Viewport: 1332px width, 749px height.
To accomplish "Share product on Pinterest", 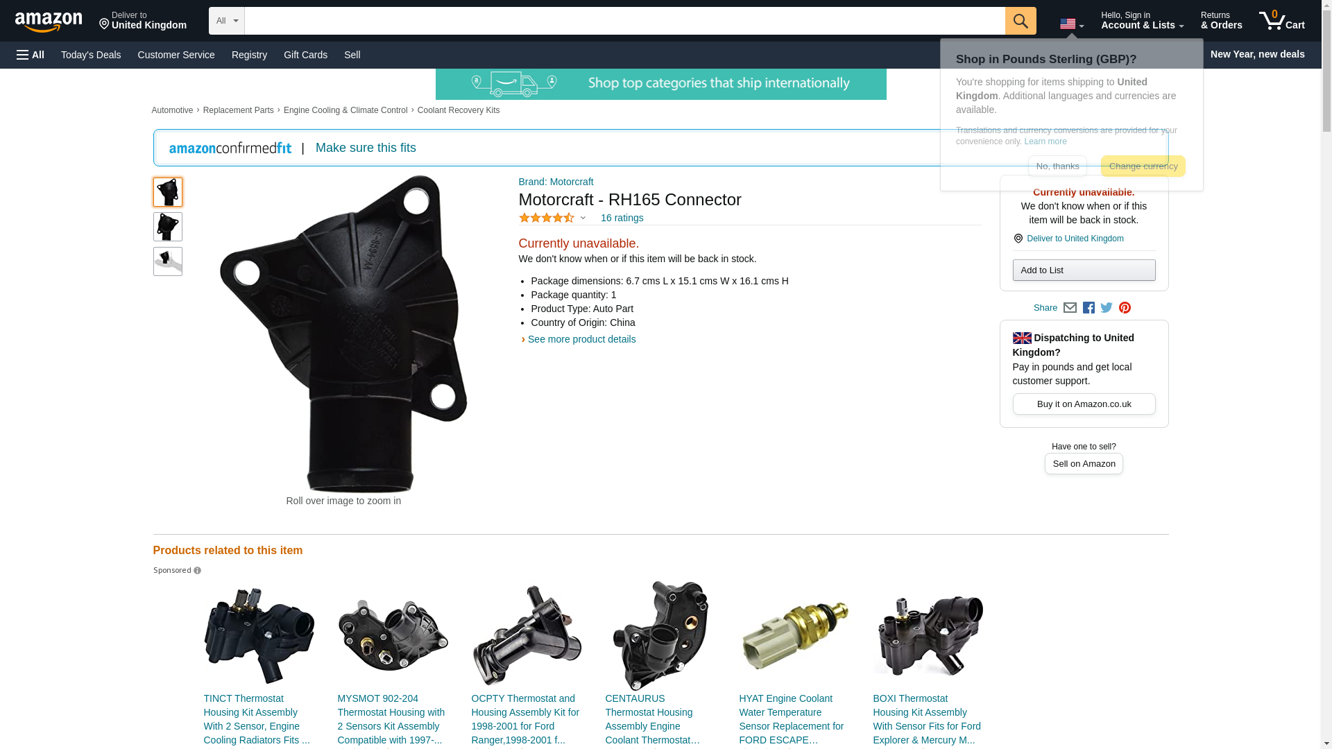I will (x=1125, y=308).
